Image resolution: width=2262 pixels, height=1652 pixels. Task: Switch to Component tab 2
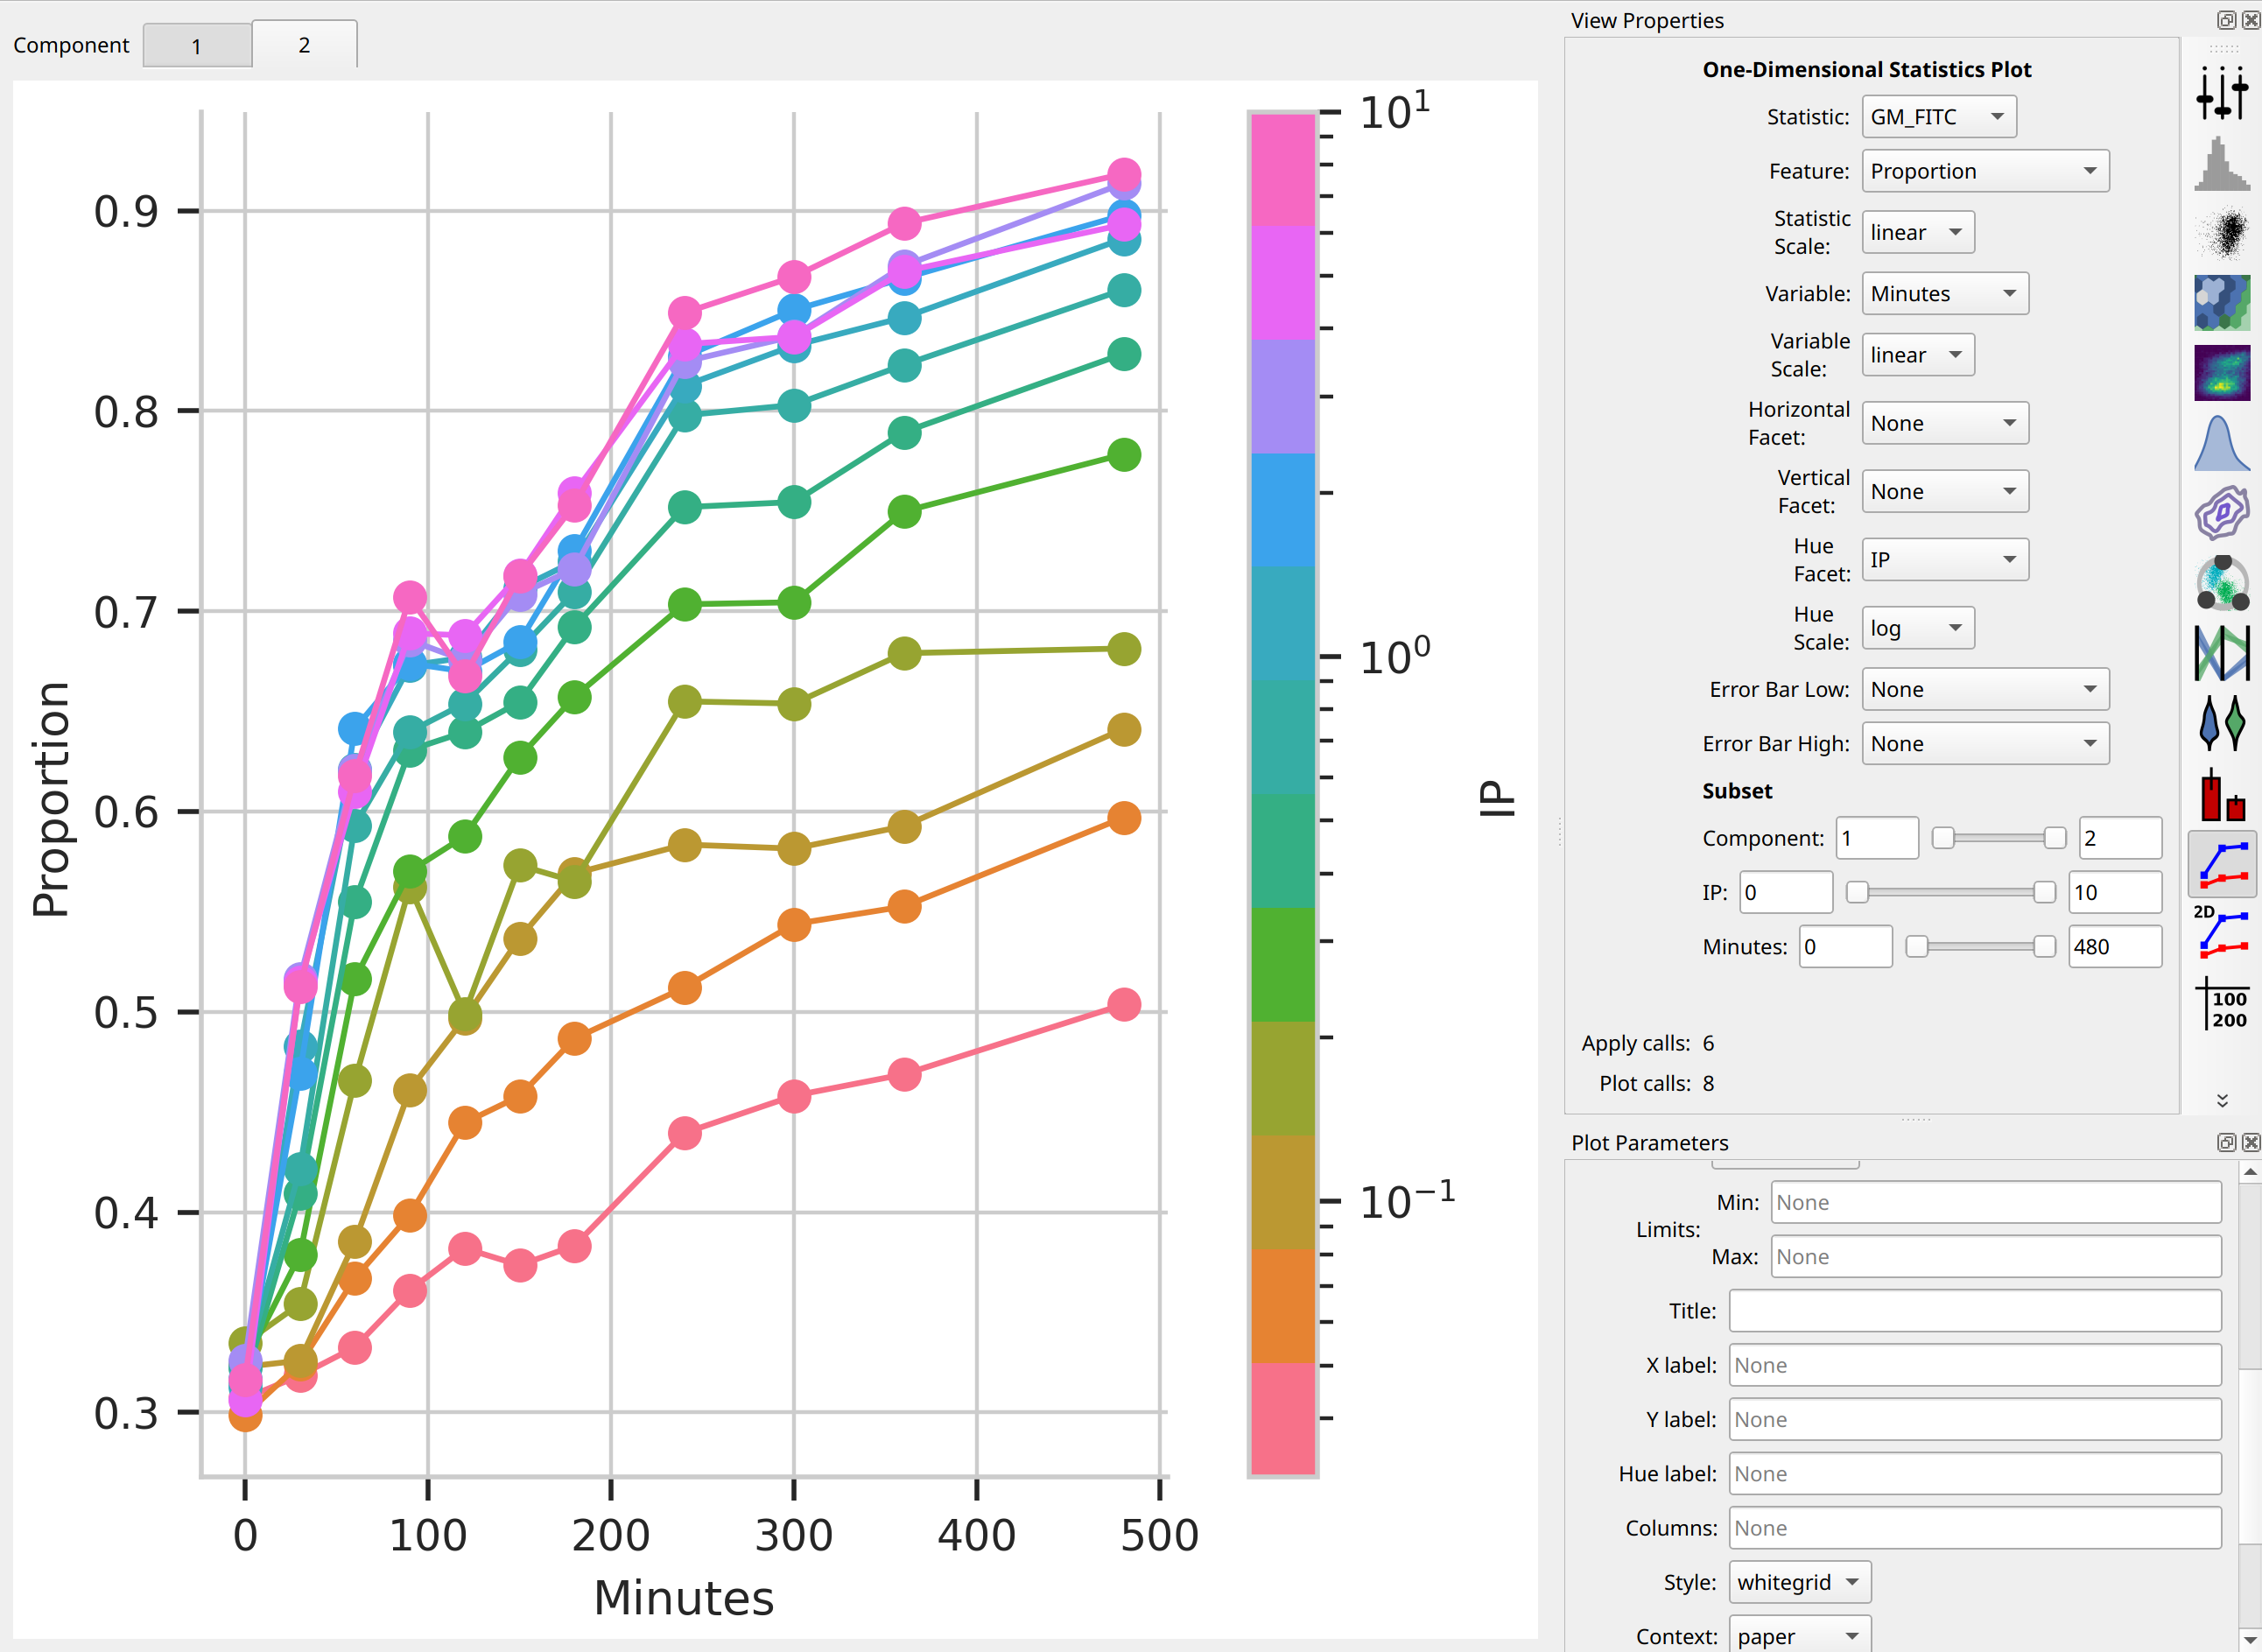tap(304, 44)
